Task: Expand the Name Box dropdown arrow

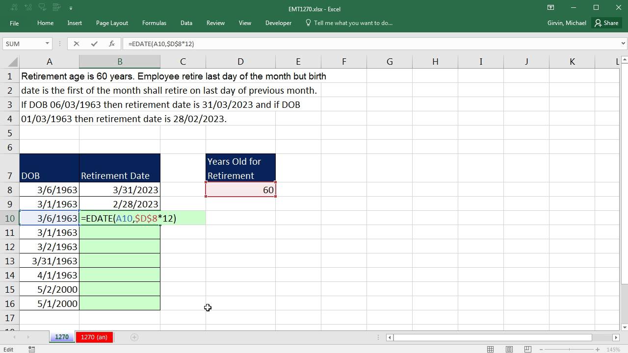Action: point(47,44)
